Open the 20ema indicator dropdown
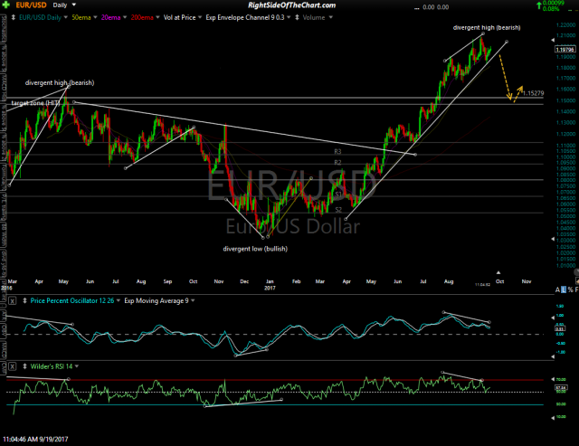Screen dimensions: 579x446 coord(125,17)
